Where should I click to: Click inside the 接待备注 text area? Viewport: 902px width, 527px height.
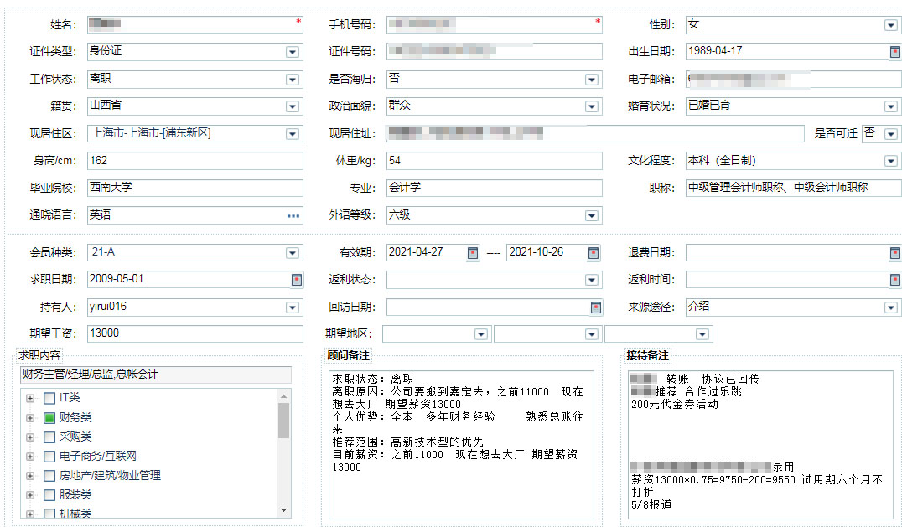(x=761, y=446)
